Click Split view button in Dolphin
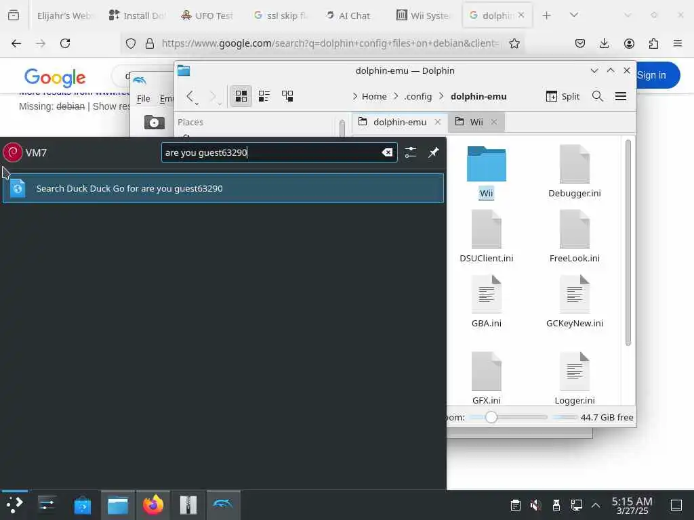This screenshot has width=694, height=520. click(563, 96)
